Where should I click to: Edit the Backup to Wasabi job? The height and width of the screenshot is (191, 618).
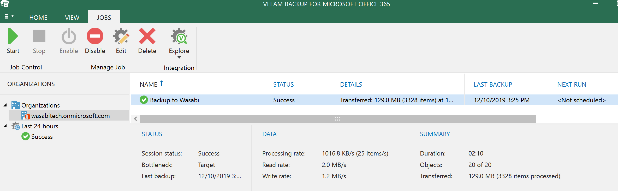[121, 40]
